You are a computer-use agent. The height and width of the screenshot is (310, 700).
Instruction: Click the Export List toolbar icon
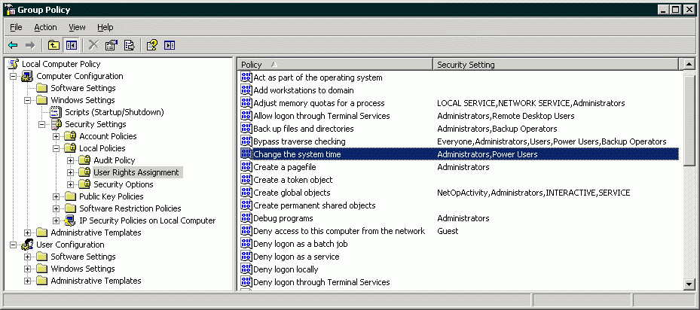tap(129, 45)
